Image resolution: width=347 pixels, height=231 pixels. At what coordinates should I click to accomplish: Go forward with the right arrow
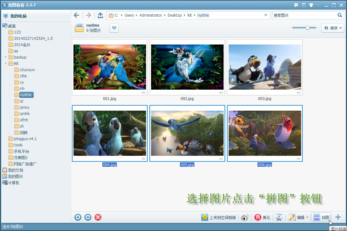pos(88,15)
